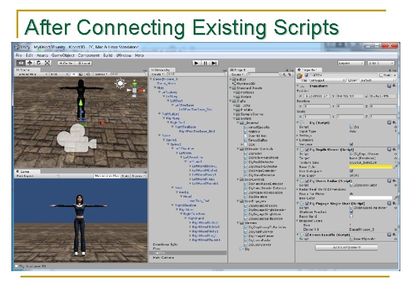The height and width of the screenshot is (307, 410).
Task: Toggle the GameObject active checkbox in Inspector
Action: tap(306, 75)
